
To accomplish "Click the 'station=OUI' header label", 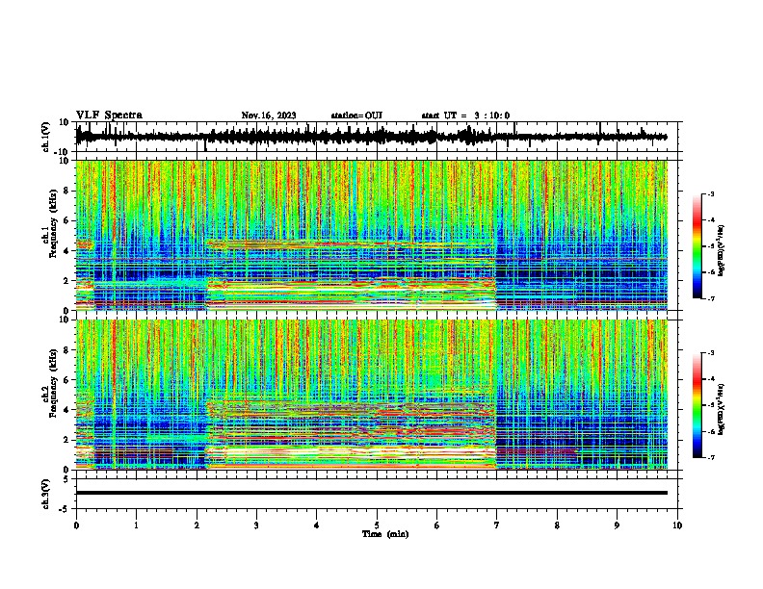I will tap(356, 115).
